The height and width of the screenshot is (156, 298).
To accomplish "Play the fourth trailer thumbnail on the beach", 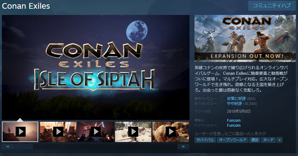I will coord(133,132).
